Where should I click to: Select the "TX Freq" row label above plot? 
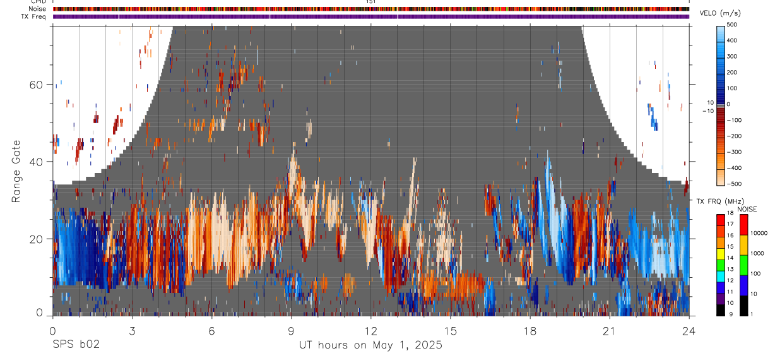click(x=34, y=16)
